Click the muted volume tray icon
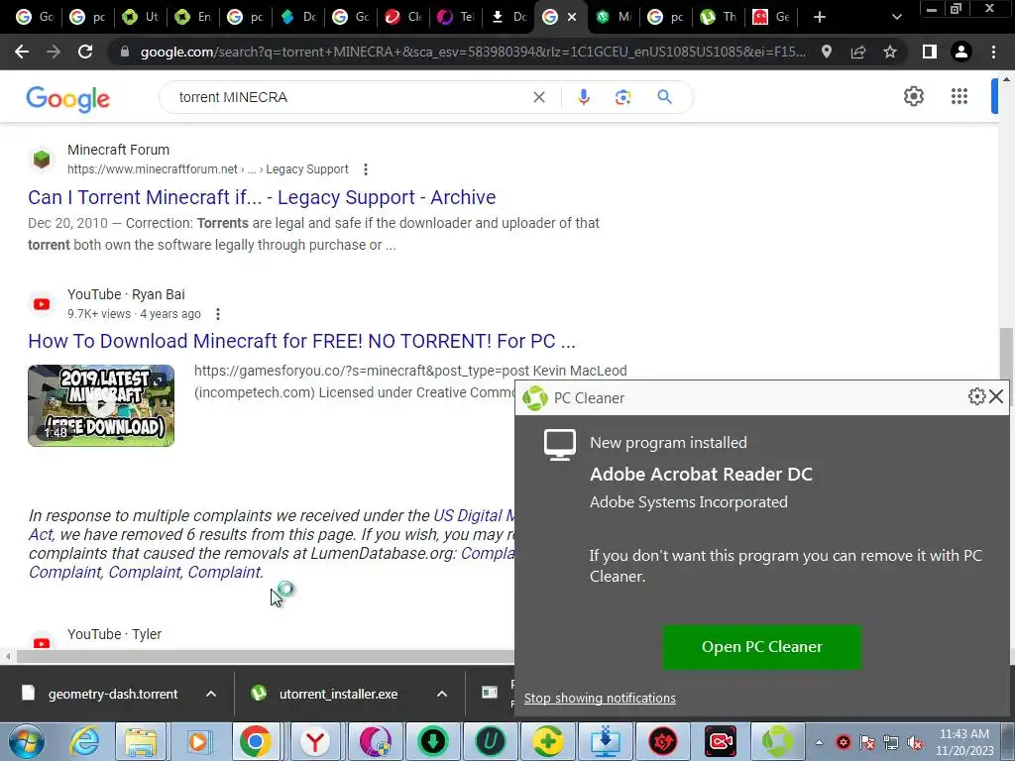 click(x=915, y=743)
